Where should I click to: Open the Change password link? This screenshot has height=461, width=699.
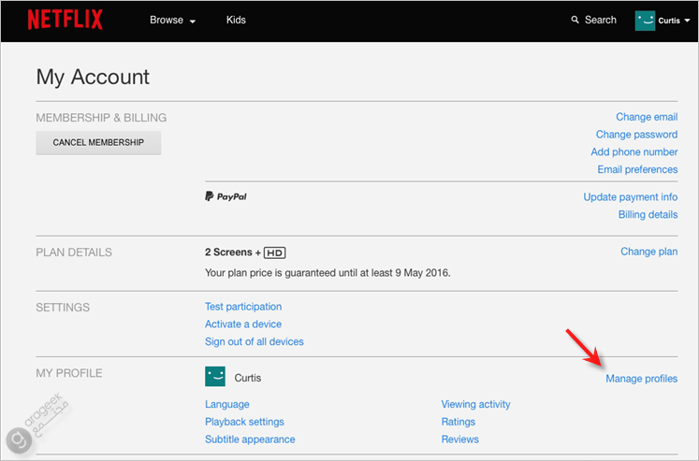636,135
